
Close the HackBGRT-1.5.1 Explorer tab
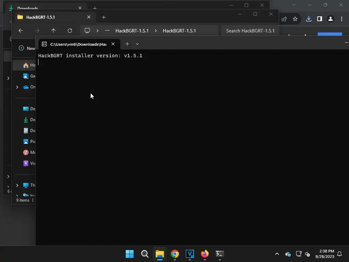coord(89,17)
